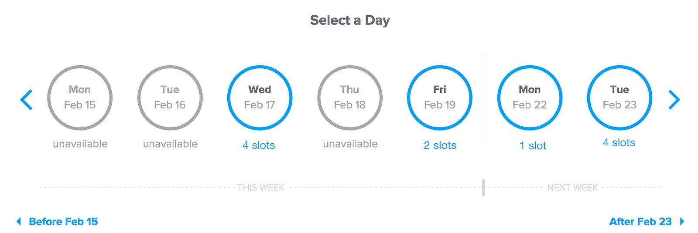Click the left chevron arrow beside Mon Feb 15
Viewport: 698px width, 233px height.
(27, 100)
